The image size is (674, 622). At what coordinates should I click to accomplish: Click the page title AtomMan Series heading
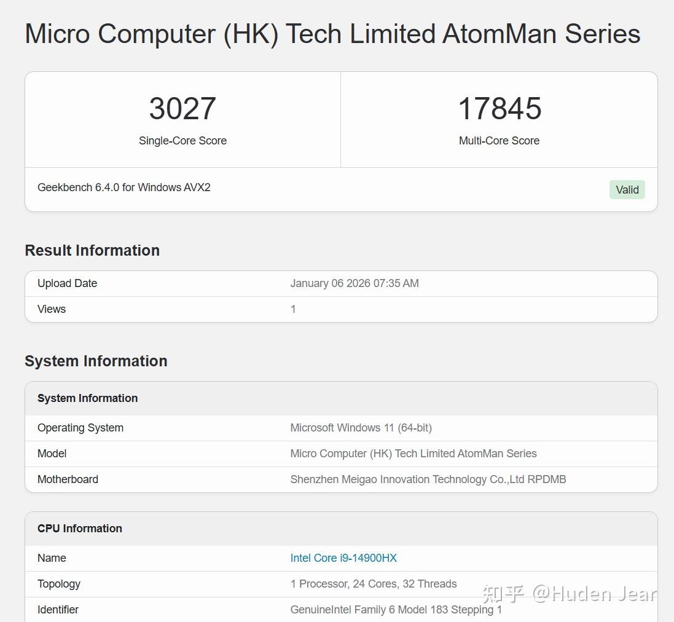coord(333,34)
